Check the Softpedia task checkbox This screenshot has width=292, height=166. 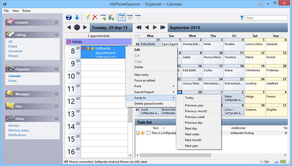point(148,133)
